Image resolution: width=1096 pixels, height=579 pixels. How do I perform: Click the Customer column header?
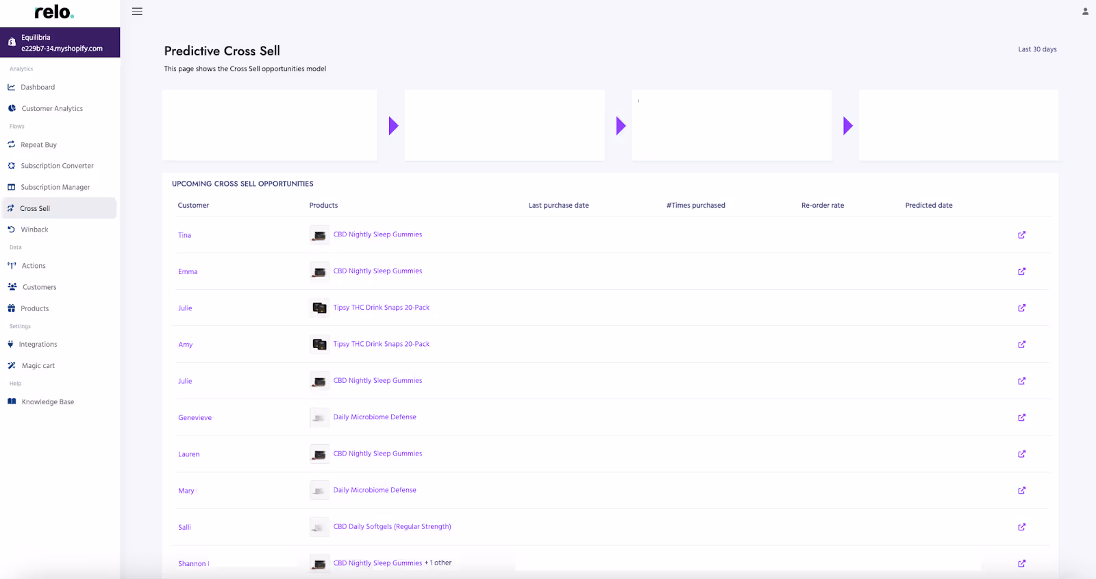click(x=193, y=205)
